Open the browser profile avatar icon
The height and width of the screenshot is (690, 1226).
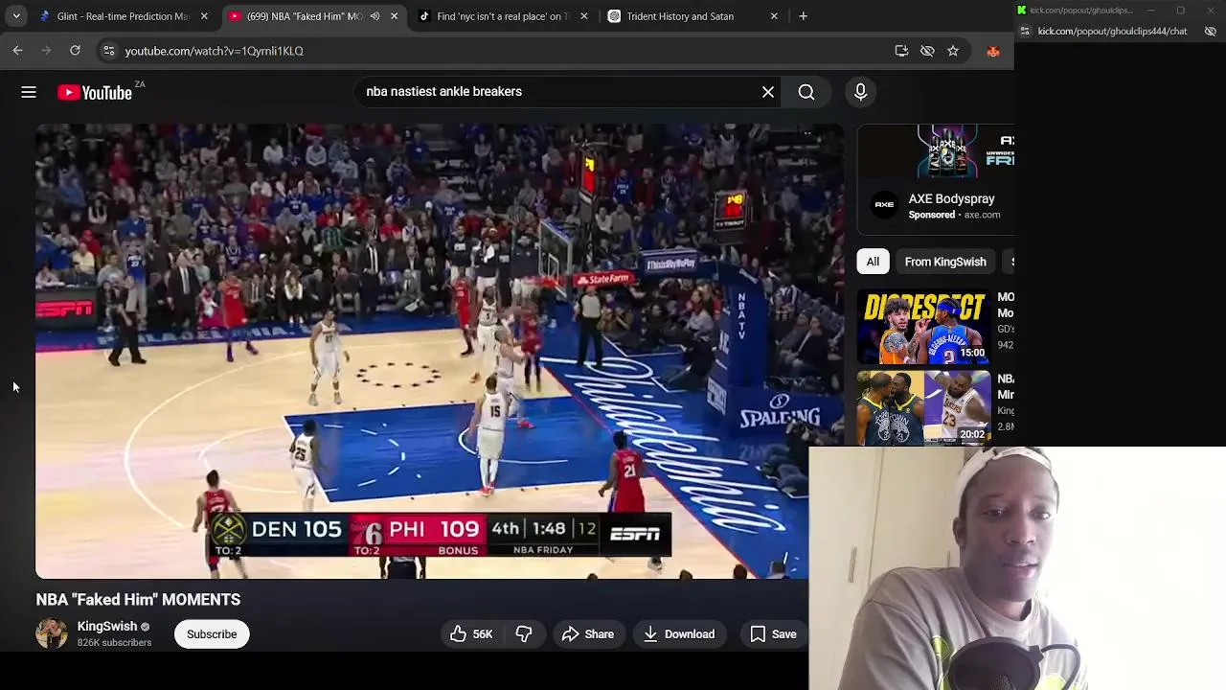tap(993, 51)
